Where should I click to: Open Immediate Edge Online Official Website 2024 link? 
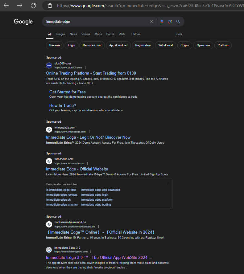coord(101,232)
